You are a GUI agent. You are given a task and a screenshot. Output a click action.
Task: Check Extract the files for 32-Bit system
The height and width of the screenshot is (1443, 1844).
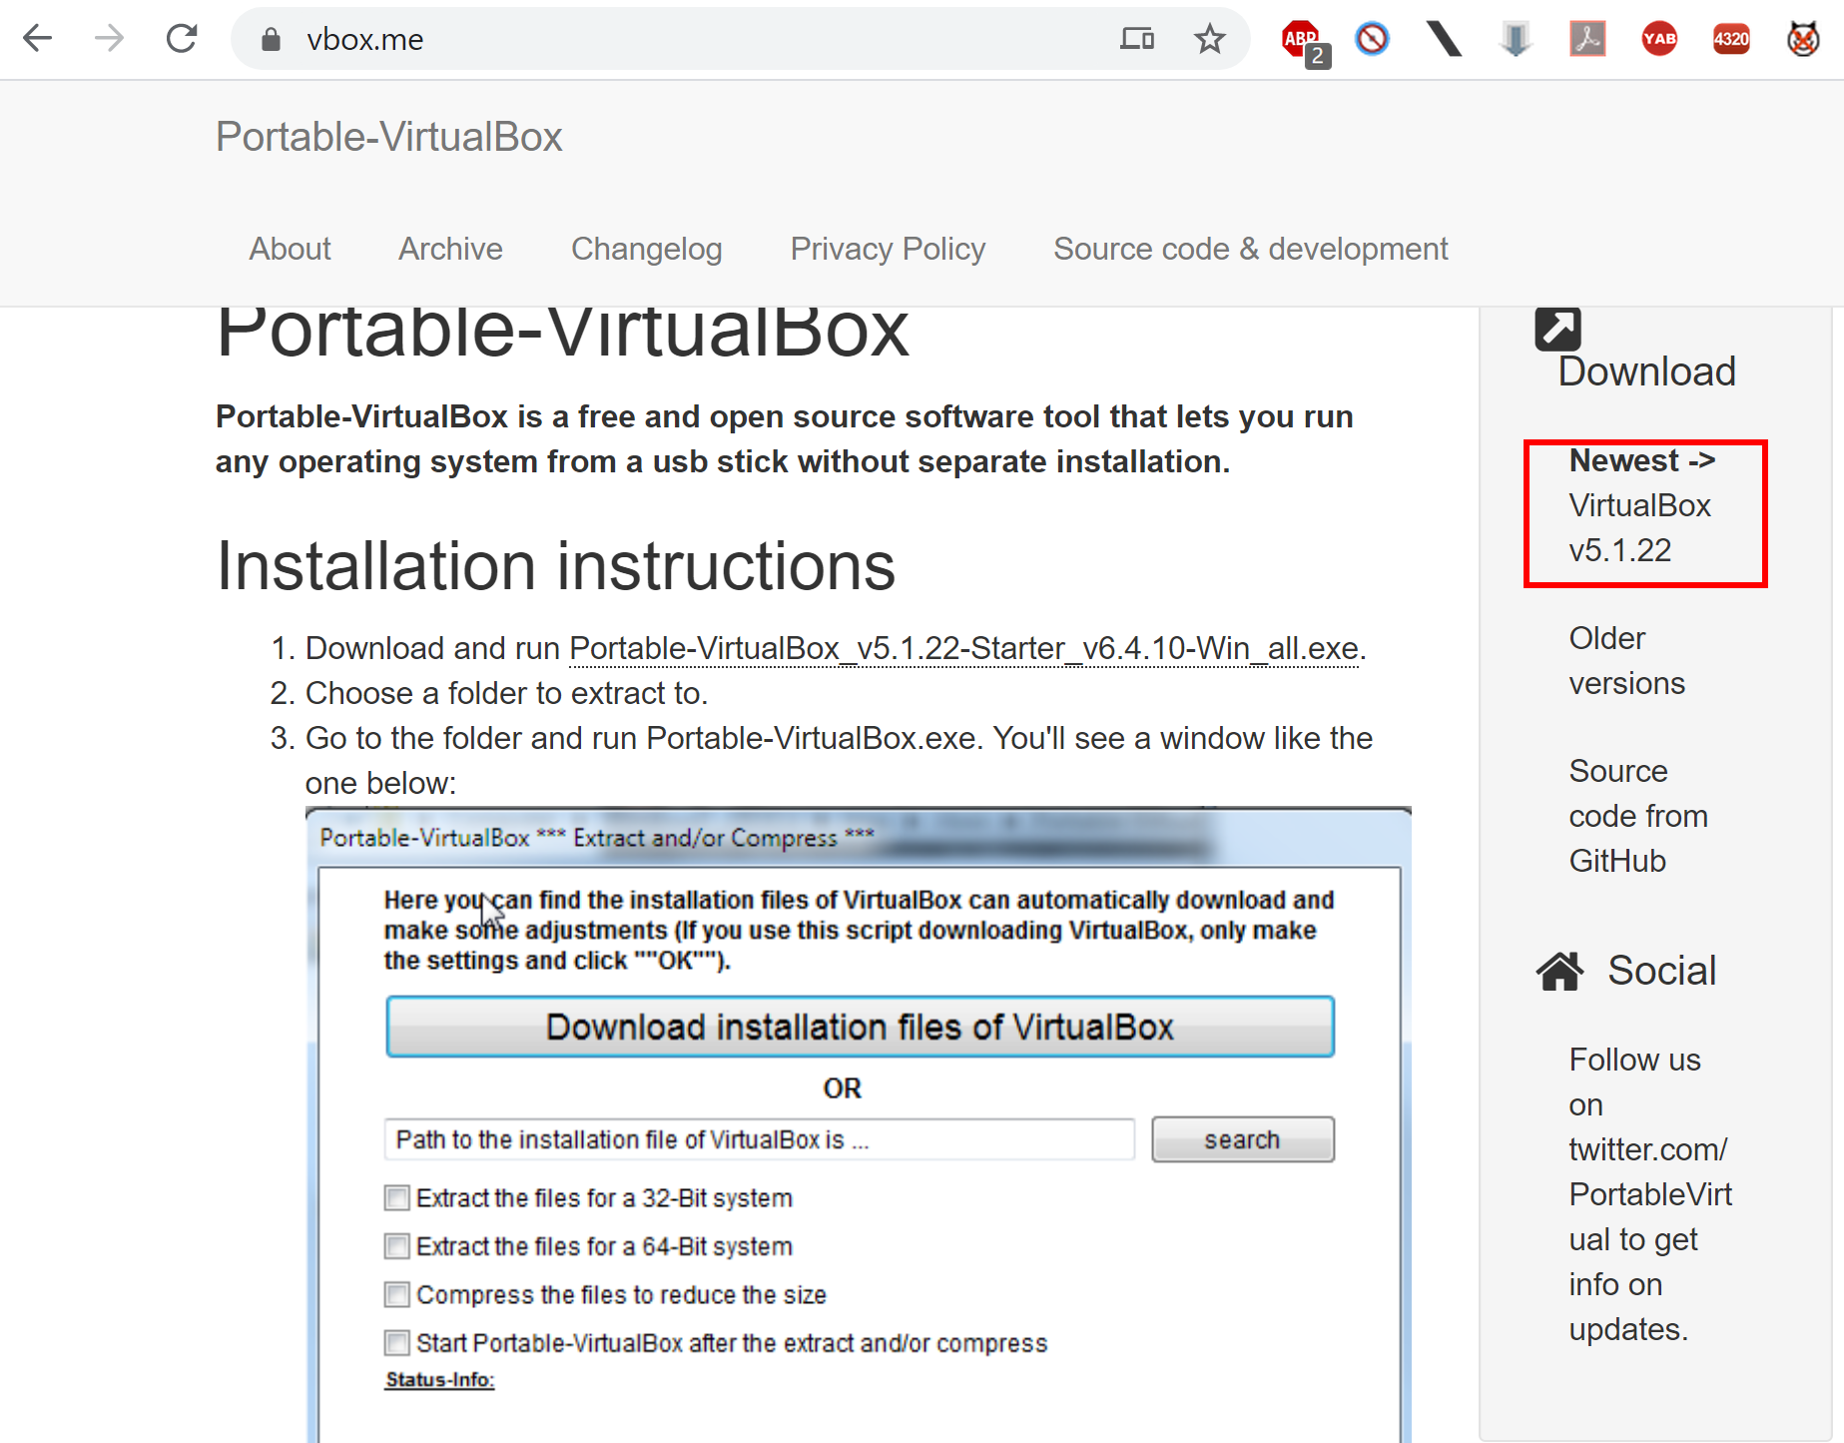(397, 1197)
